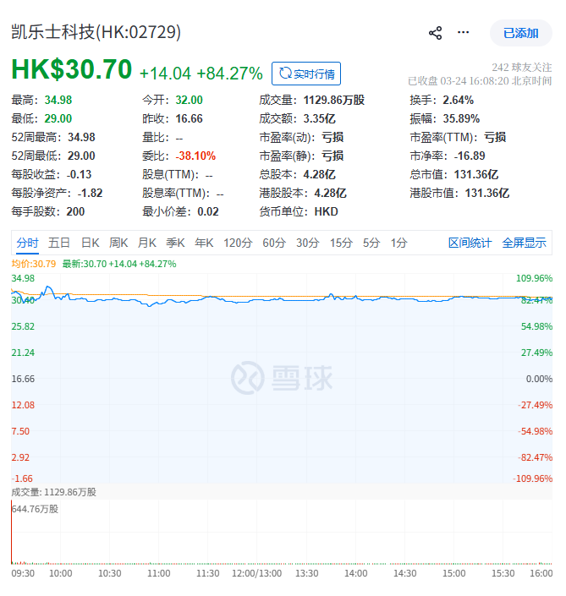Open the 月K chart tab

pos(147,243)
